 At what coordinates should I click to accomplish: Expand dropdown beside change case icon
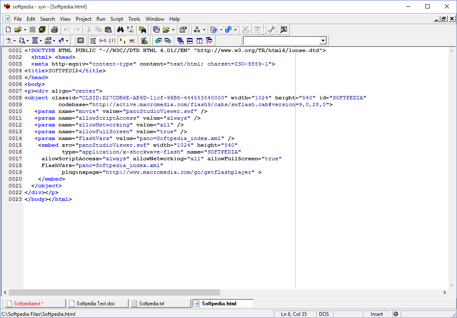click(28, 41)
